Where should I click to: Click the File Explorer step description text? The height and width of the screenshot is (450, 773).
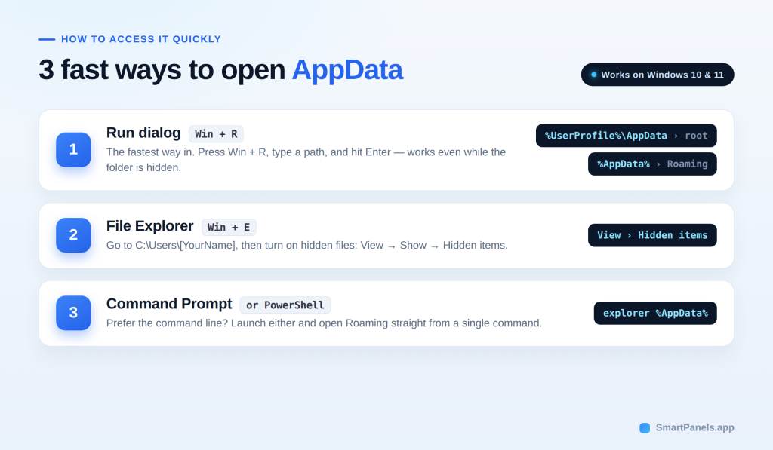tap(306, 245)
